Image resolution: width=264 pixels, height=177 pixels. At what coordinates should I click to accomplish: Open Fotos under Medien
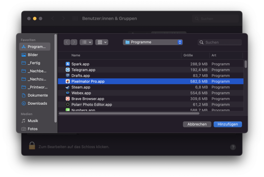click(x=35, y=129)
